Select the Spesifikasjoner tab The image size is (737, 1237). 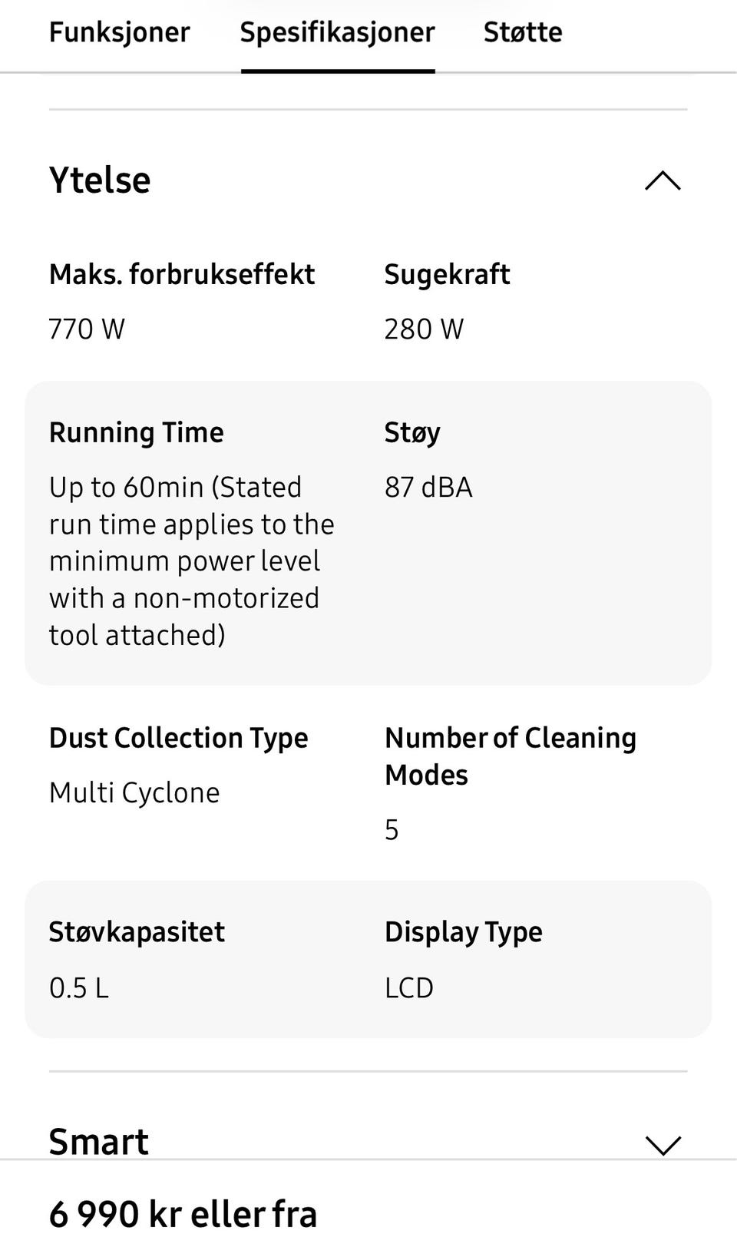tap(337, 32)
